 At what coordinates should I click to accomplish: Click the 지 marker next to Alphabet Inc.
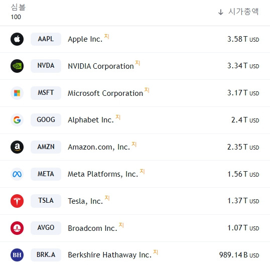click(x=118, y=117)
